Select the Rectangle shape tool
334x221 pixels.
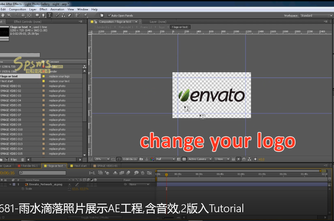point(37,15)
